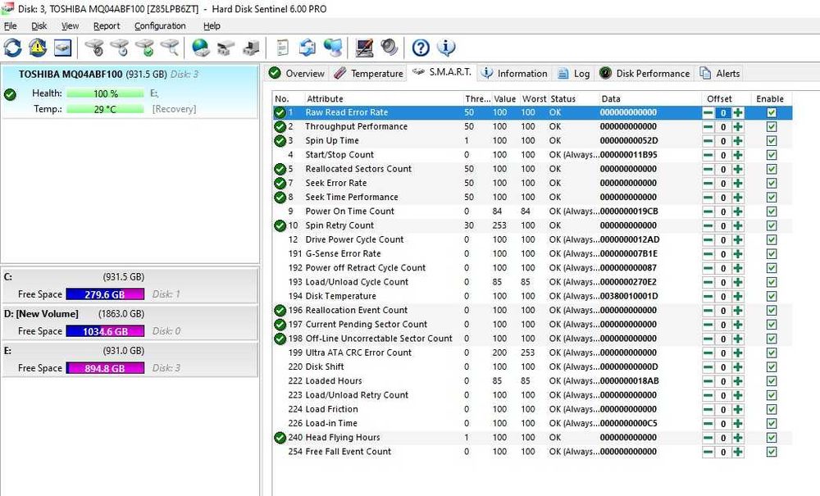Click green check icon of Head Flying Hours
The width and height of the screenshot is (820, 496).
click(280, 438)
